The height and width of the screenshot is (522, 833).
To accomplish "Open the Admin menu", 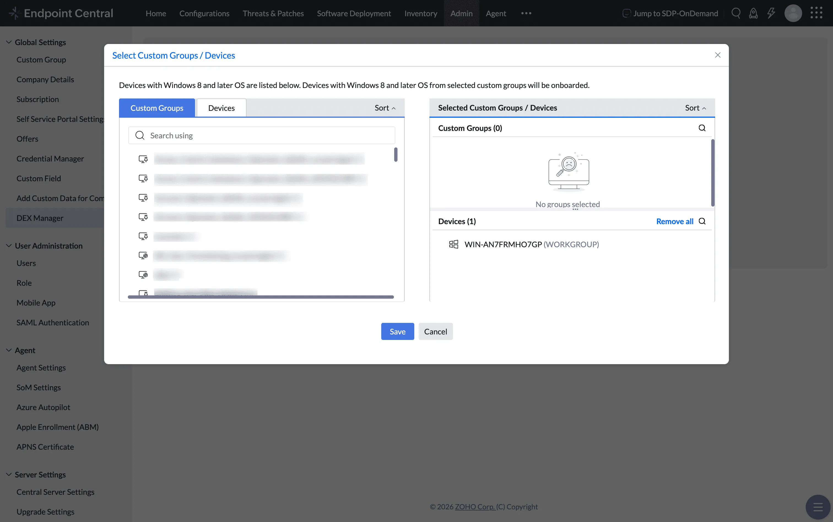I will (461, 13).
